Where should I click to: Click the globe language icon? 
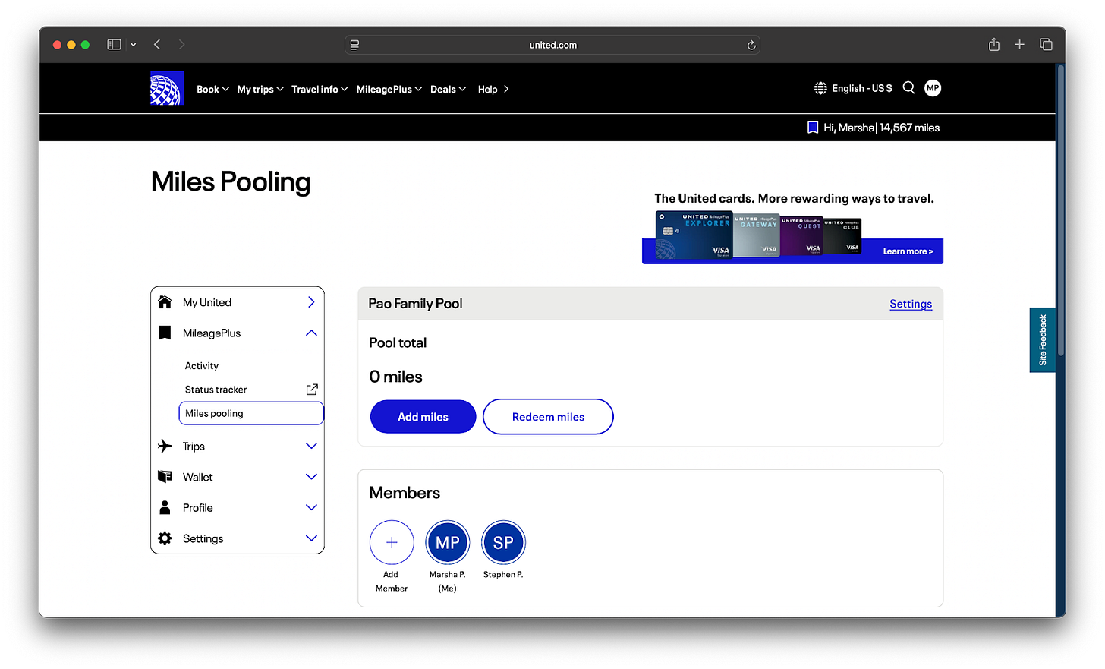point(820,88)
